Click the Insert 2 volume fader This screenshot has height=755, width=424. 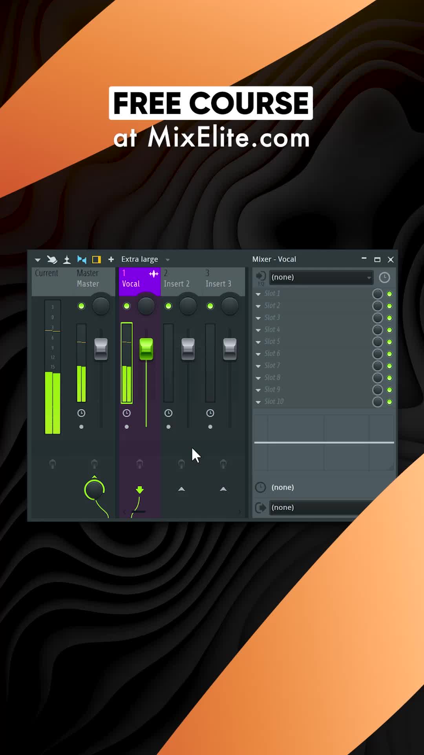(188, 349)
